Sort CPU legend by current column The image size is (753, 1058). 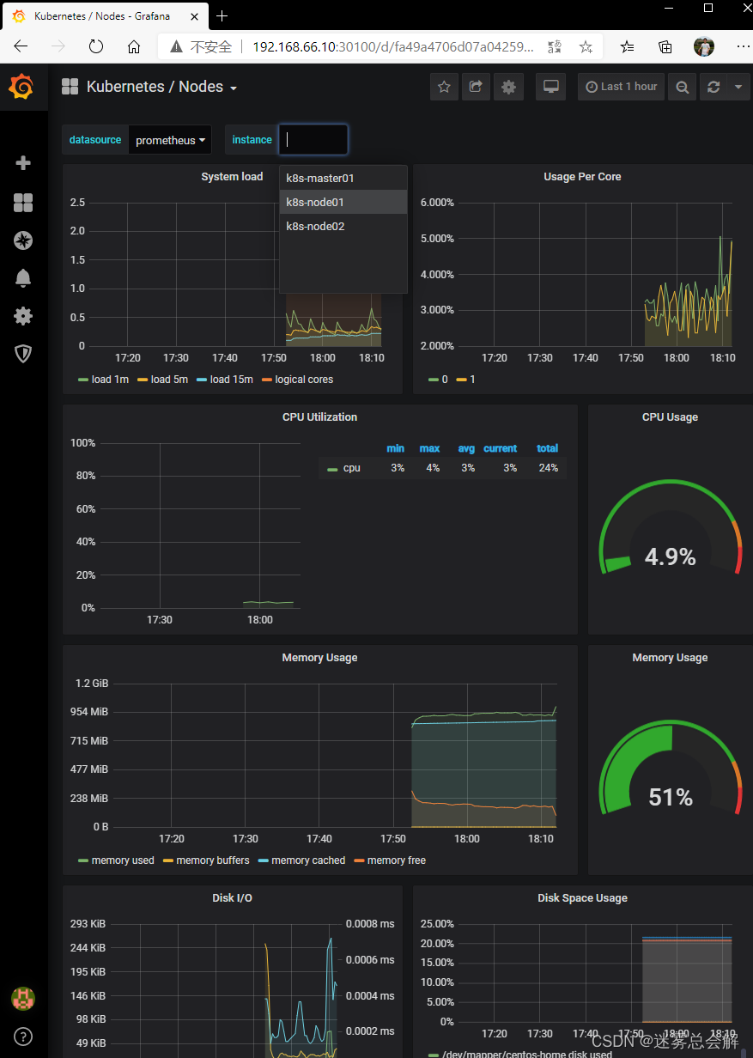(x=500, y=448)
